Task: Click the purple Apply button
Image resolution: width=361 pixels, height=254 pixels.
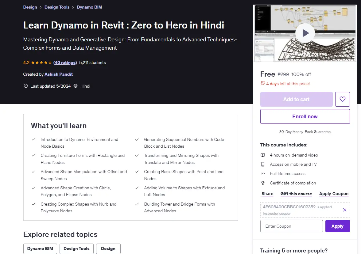Action: click(x=337, y=226)
